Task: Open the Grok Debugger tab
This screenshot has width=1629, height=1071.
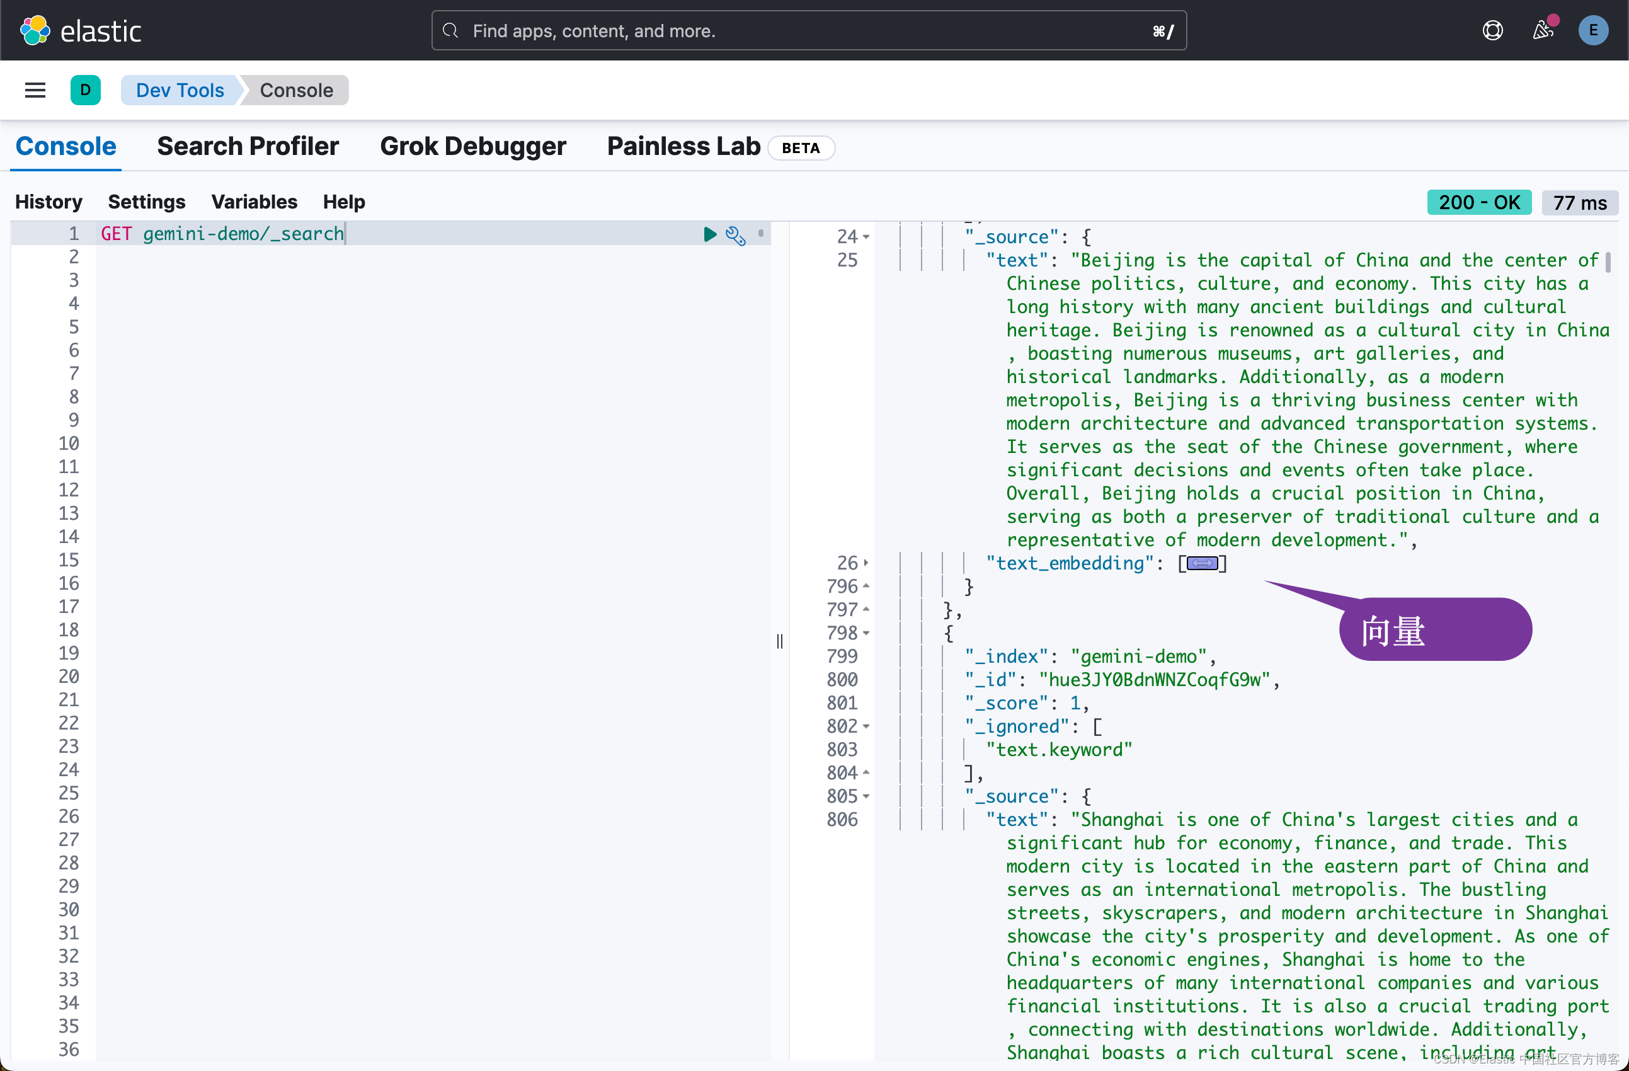Action: 473,146
